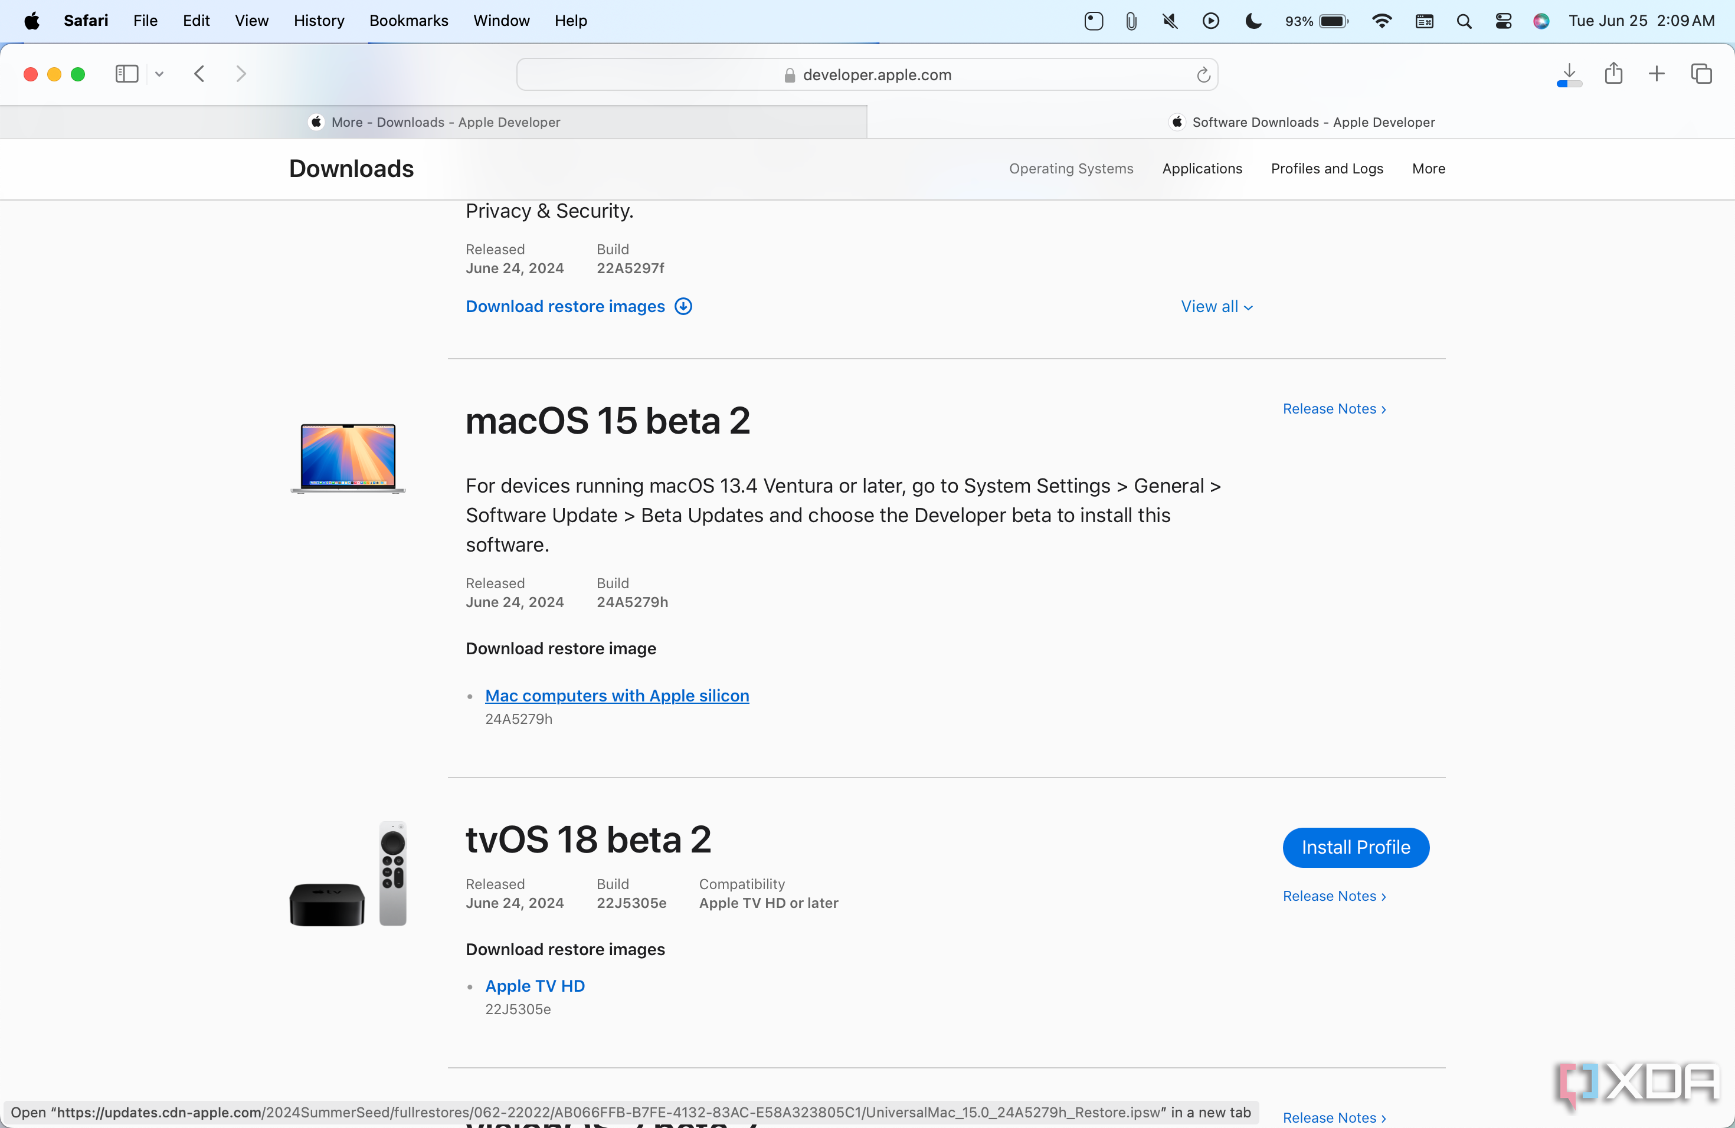Show Safari downloads list
Screen dimensions: 1735x1128
1569,74
